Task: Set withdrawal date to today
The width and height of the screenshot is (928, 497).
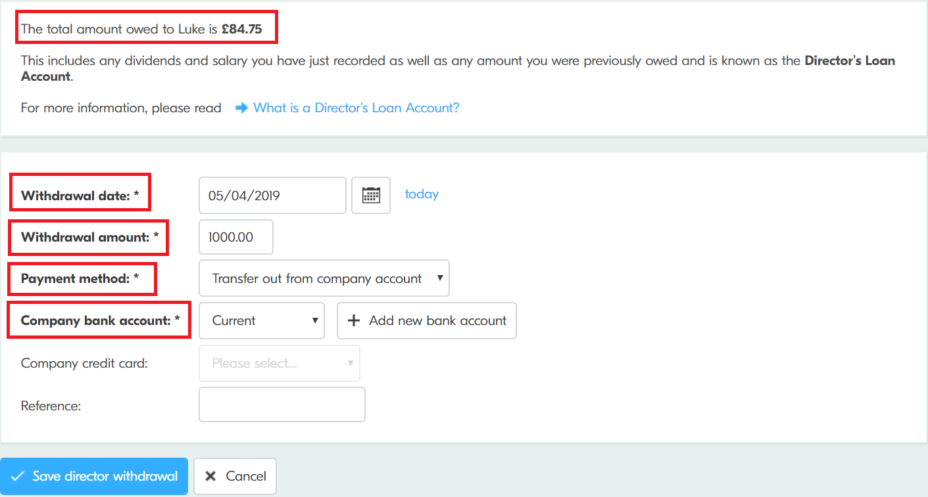Action: pyautogui.click(x=422, y=194)
